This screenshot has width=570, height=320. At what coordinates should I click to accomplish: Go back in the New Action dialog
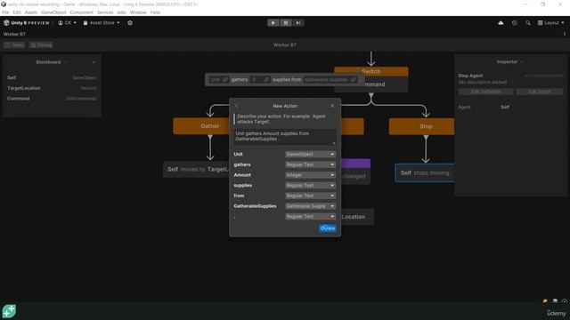pos(237,106)
